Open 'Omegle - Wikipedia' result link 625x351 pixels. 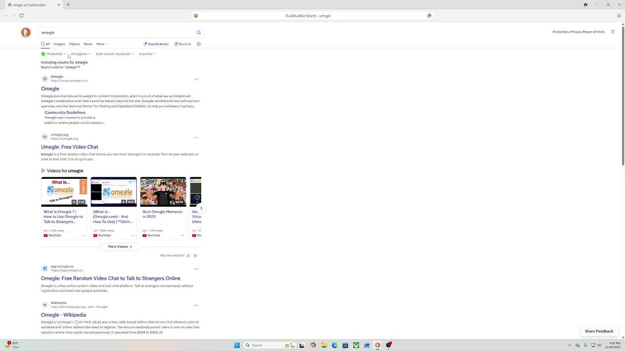pyautogui.click(x=63, y=315)
